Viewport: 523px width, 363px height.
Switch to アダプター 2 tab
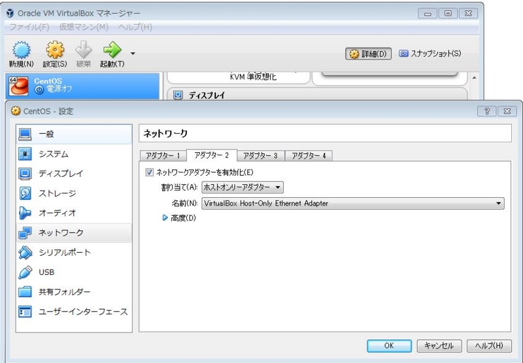point(211,155)
